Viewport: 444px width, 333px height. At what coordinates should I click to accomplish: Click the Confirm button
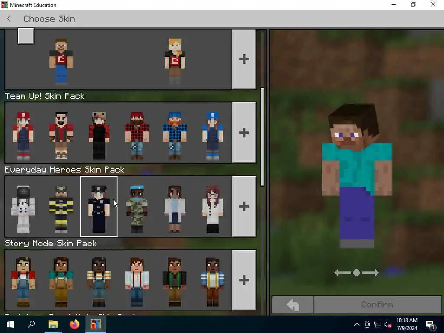[x=378, y=305]
